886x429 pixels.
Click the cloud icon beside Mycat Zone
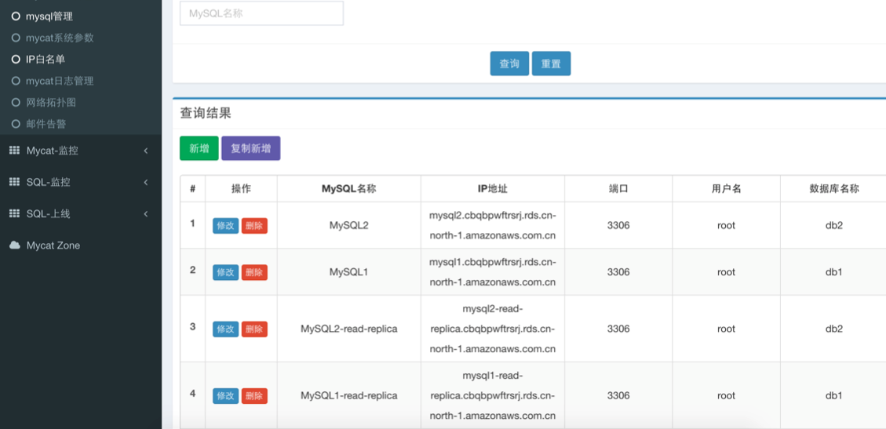coord(15,245)
